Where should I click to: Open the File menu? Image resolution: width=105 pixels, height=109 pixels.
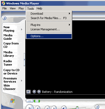pyautogui.click(x=4, y=8)
